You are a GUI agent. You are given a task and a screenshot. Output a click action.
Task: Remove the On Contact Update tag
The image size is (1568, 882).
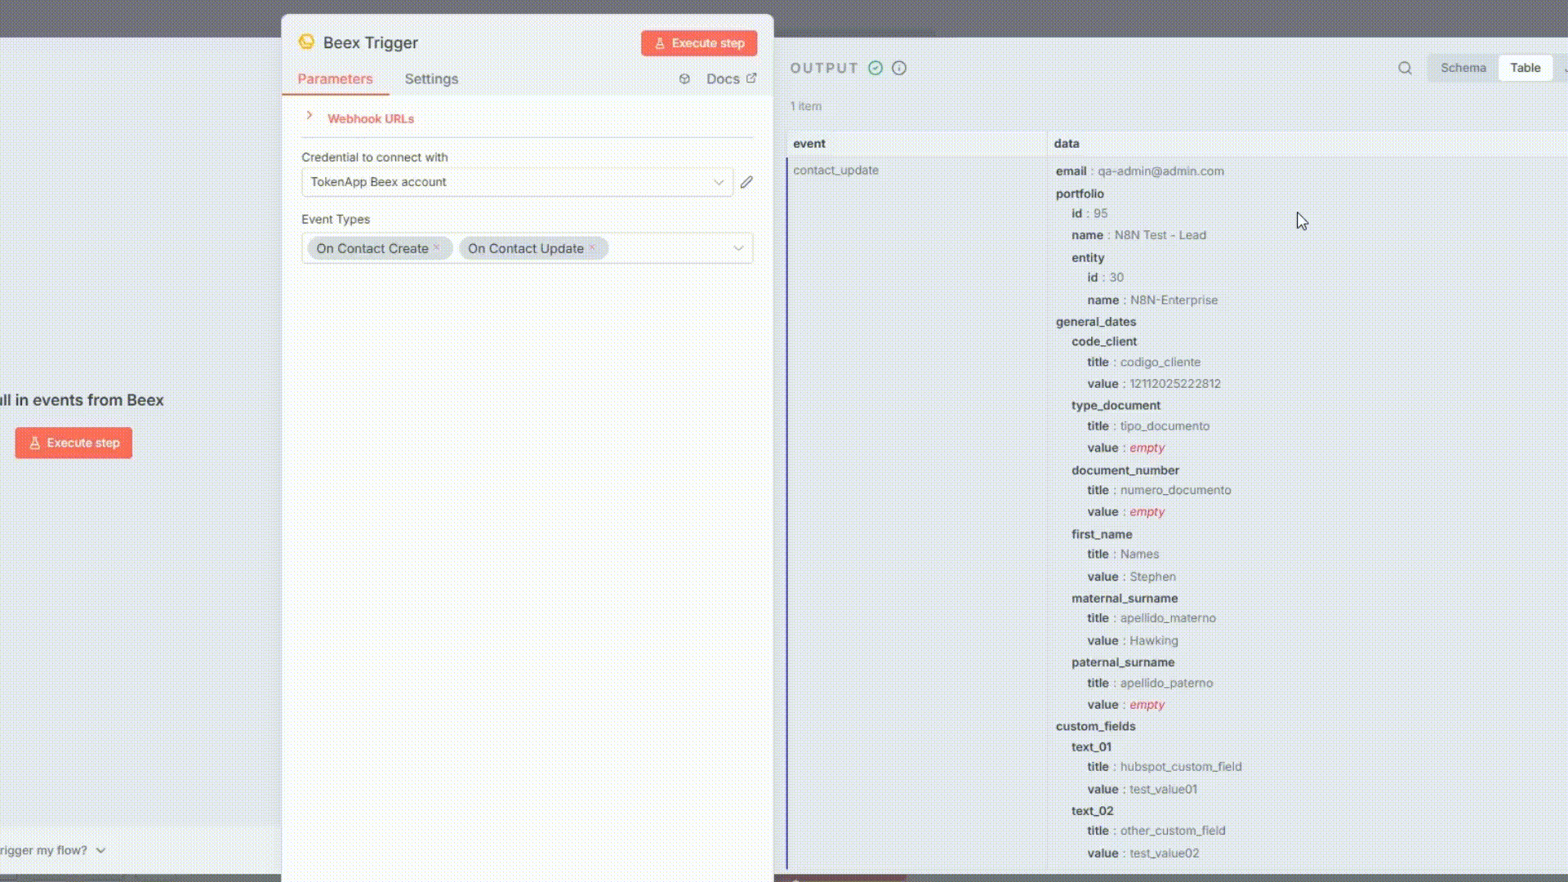[x=593, y=247]
